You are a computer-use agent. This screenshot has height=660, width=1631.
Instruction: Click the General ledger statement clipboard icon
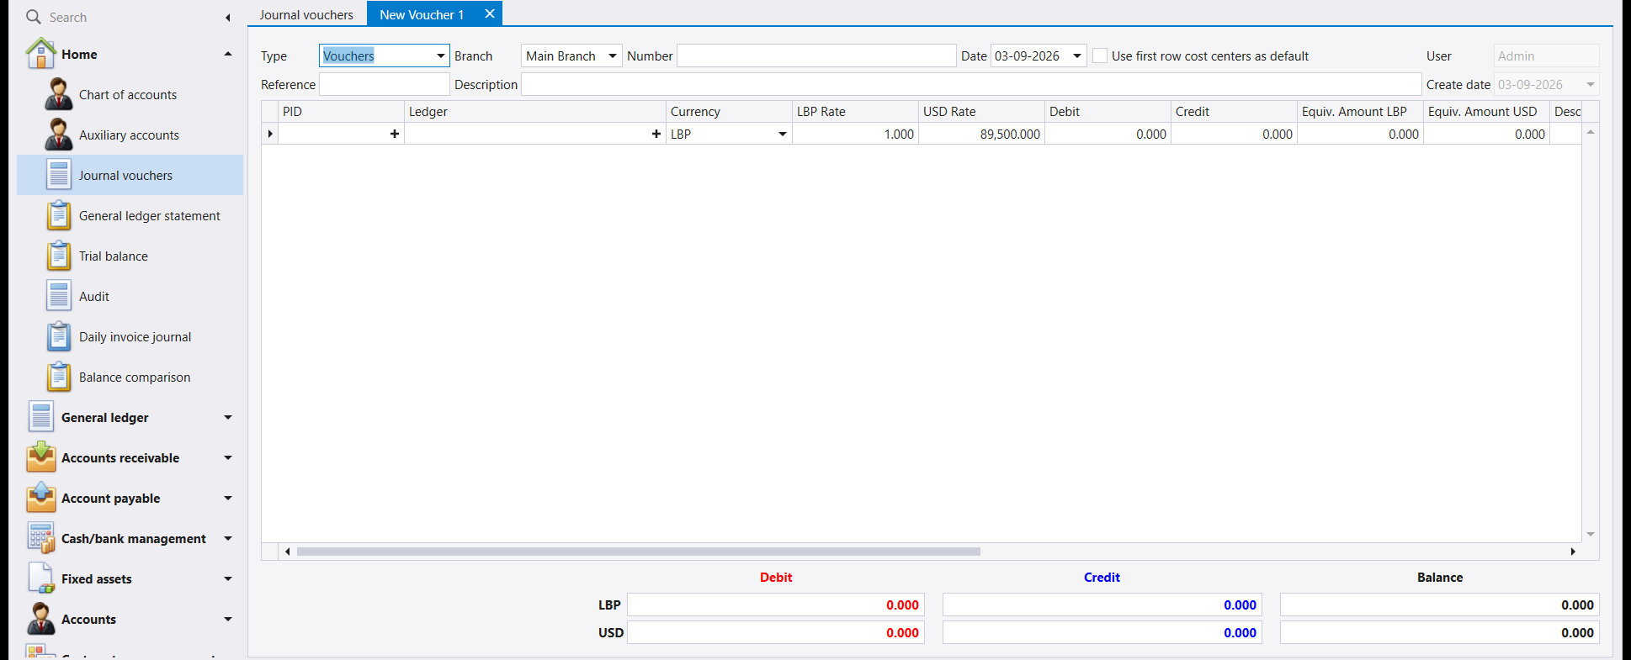pyautogui.click(x=58, y=215)
